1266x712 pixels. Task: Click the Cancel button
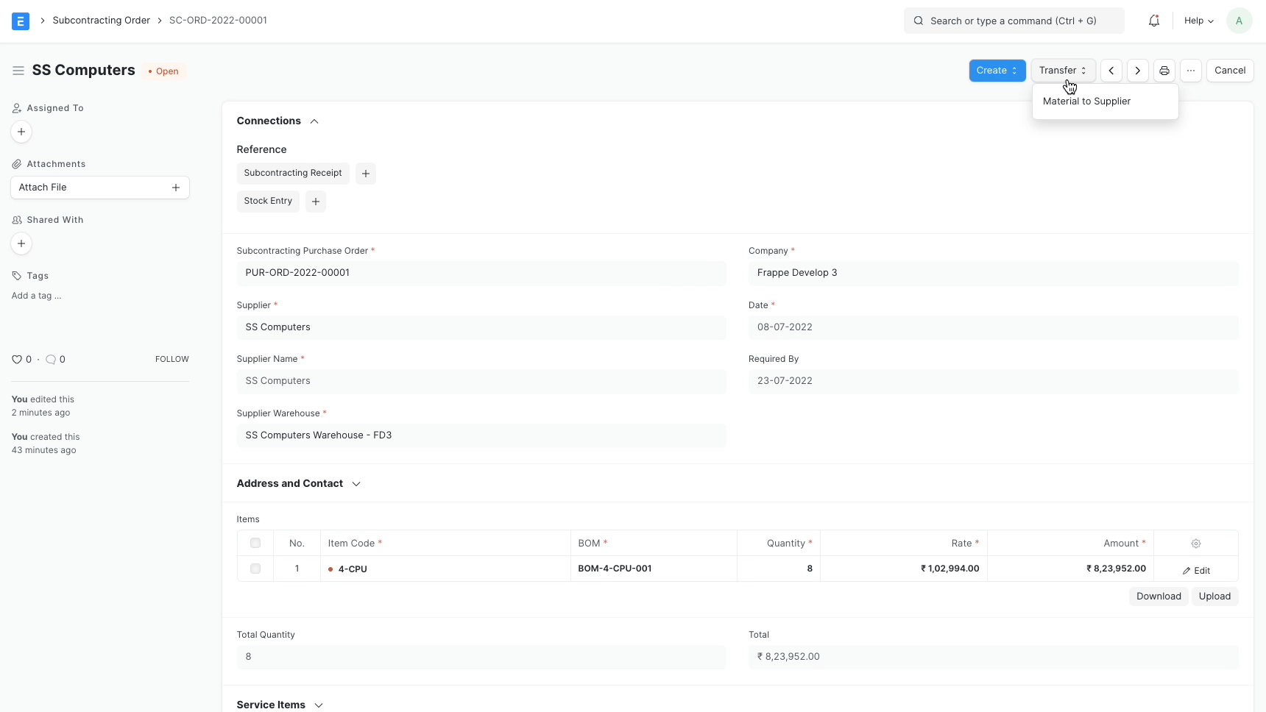[x=1229, y=71]
